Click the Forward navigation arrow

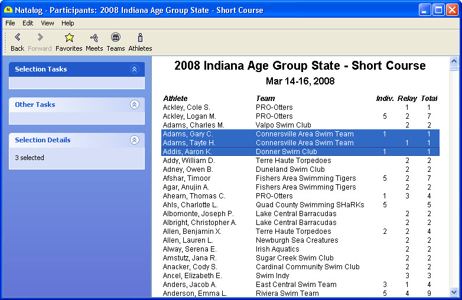[x=40, y=38]
